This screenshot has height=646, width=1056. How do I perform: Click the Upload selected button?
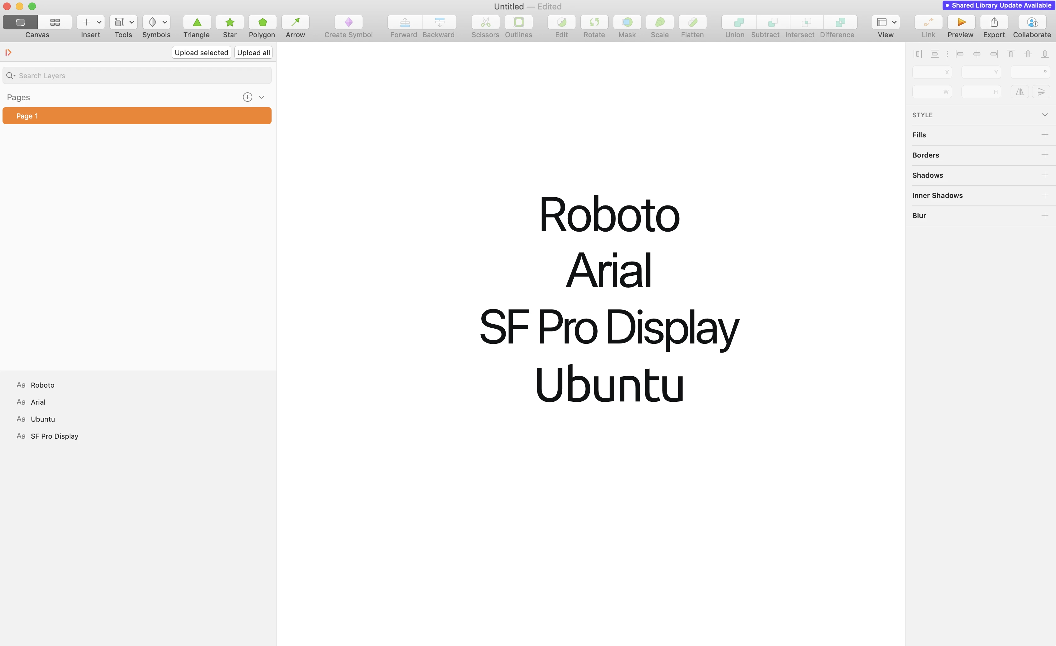(201, 53)
